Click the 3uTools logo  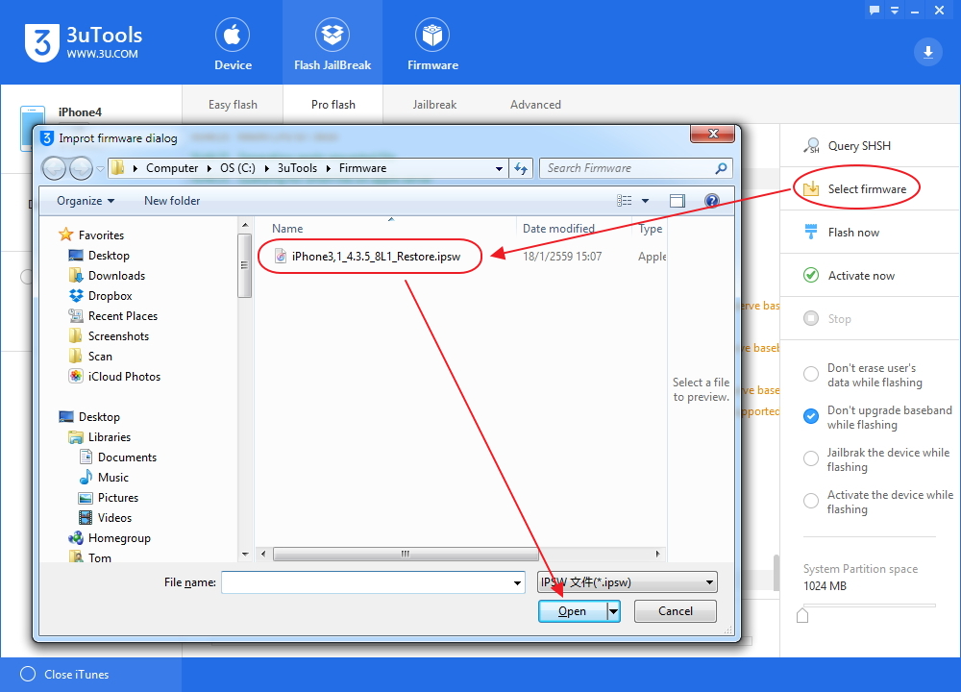(x=84, y=42)
